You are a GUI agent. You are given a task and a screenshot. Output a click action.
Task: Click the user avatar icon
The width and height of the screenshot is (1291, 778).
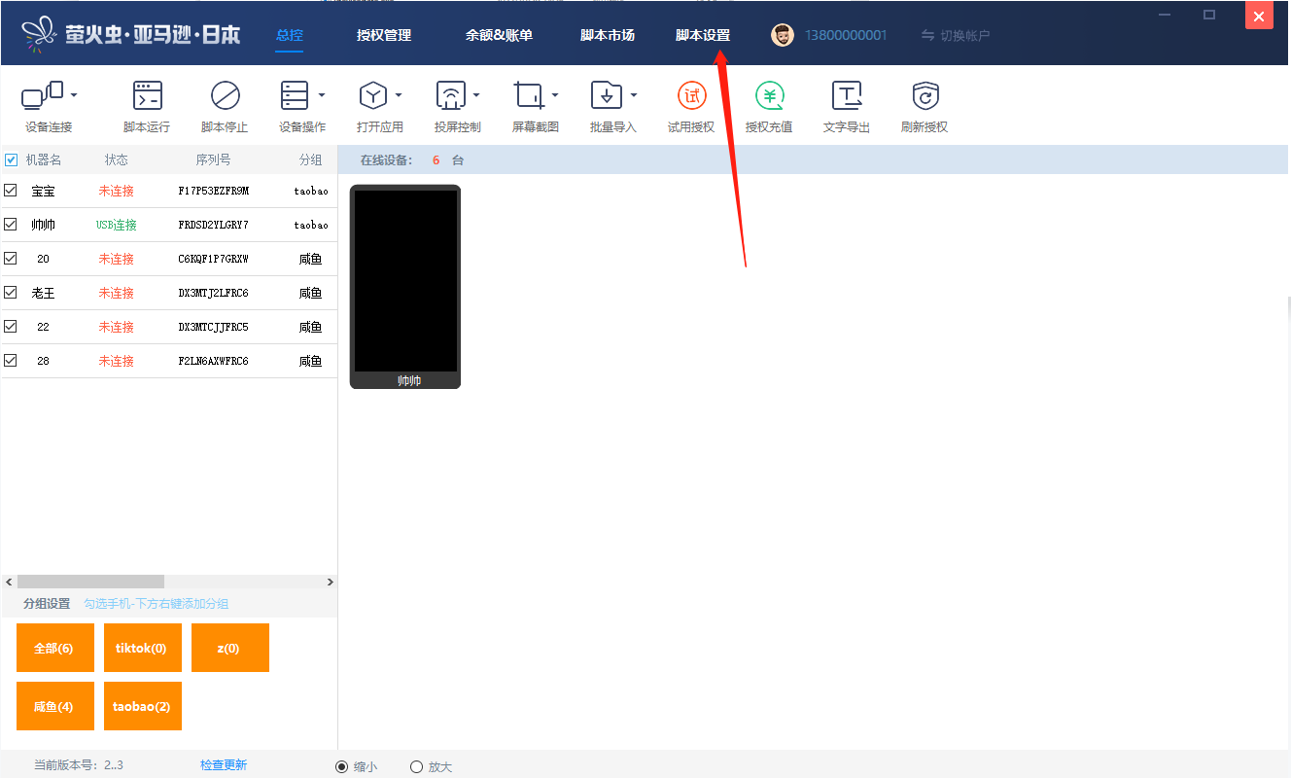(782, 35)
